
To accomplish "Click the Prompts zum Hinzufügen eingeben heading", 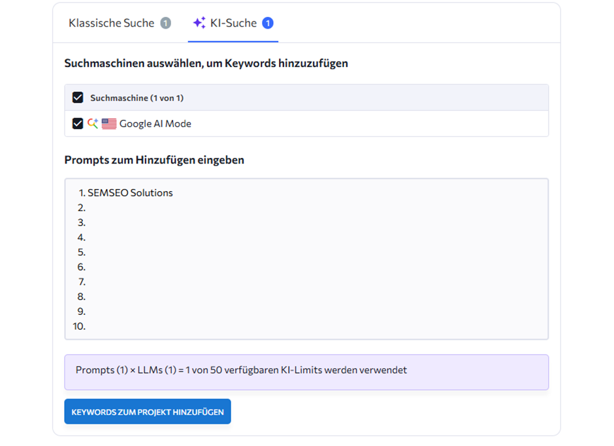I will click(154, 160).
